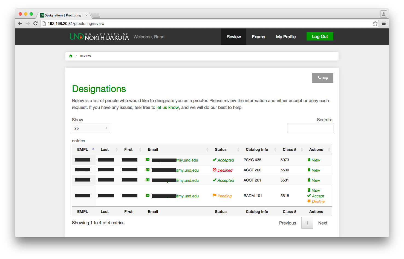
Task: Click envelope icon in ACCT 201 row
Action: [x=148, y=180]
